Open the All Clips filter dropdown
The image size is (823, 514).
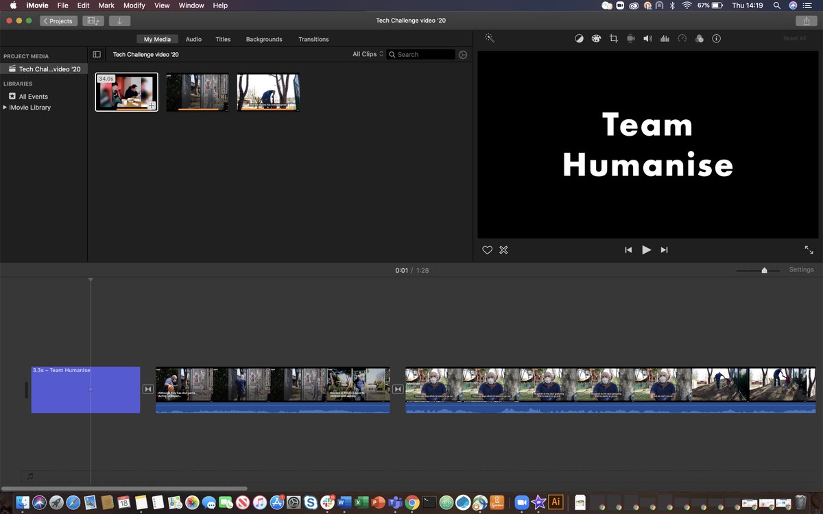(368, 54)
